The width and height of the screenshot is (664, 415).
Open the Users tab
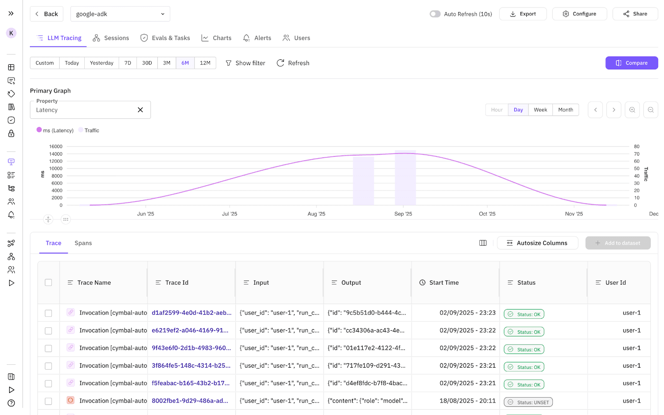click(x=296, y=38)
